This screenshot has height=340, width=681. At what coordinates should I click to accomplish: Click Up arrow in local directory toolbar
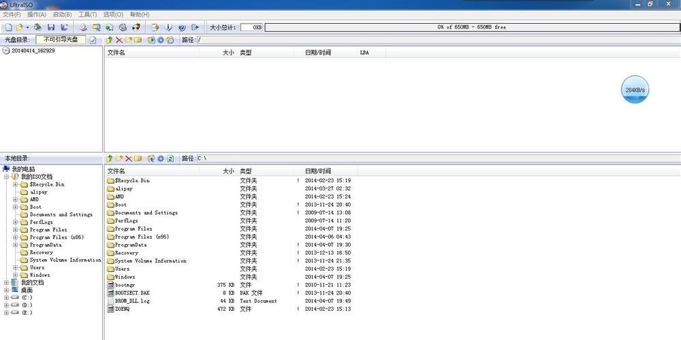[110, 158]
